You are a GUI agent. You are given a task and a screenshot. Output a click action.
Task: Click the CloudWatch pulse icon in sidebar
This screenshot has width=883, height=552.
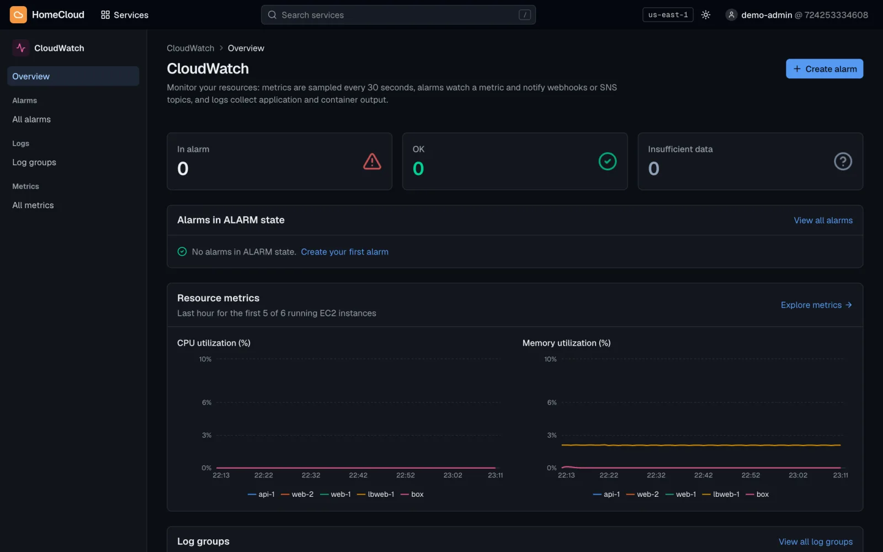tap(21, 48)
